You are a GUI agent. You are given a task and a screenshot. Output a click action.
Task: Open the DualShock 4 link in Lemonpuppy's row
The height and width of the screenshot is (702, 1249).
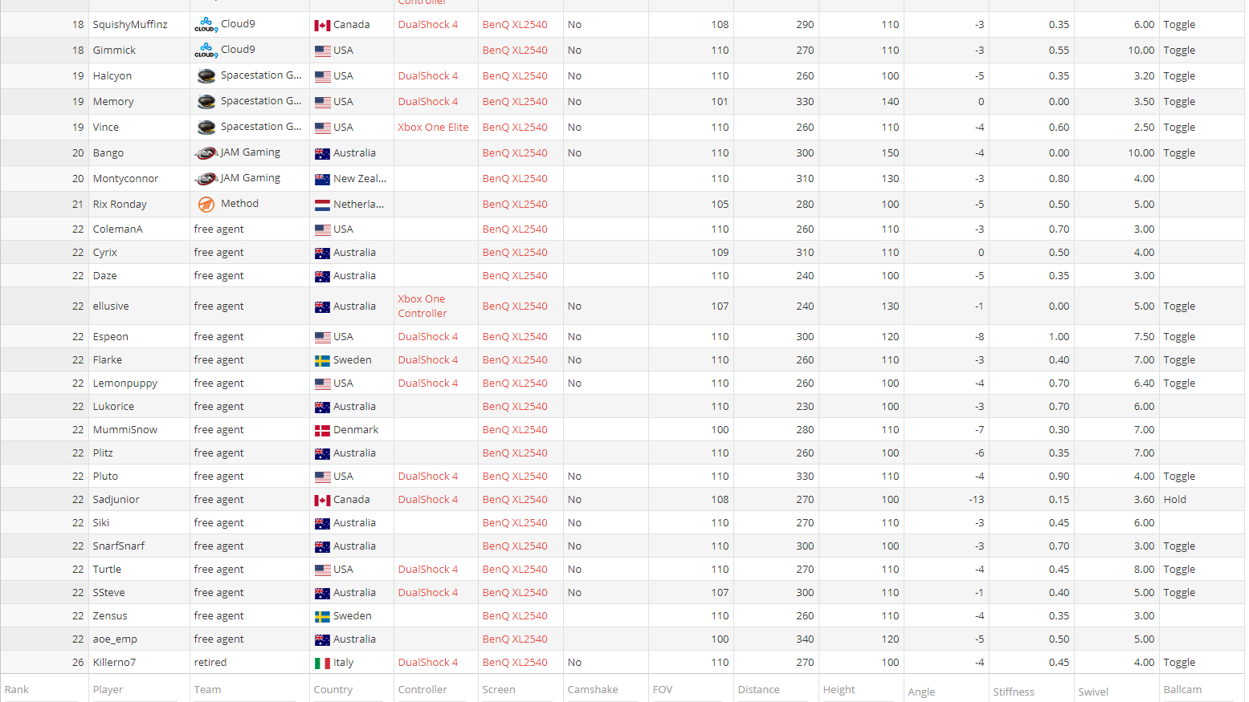(x=428, y=383)
